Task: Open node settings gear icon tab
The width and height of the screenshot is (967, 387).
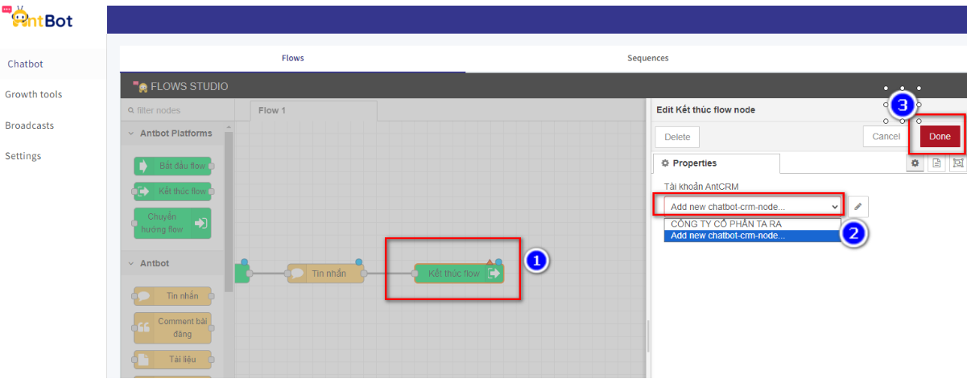Action: 915,163
